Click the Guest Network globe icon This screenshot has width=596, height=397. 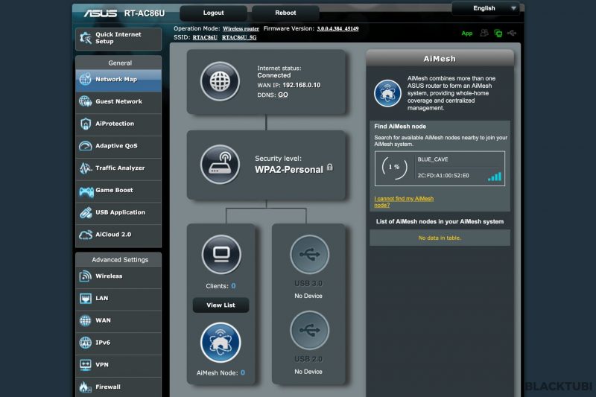click(85, 101)
